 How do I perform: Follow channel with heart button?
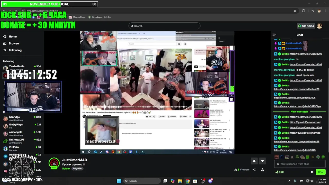262,161
